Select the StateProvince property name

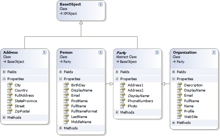[x=26, y=101]
